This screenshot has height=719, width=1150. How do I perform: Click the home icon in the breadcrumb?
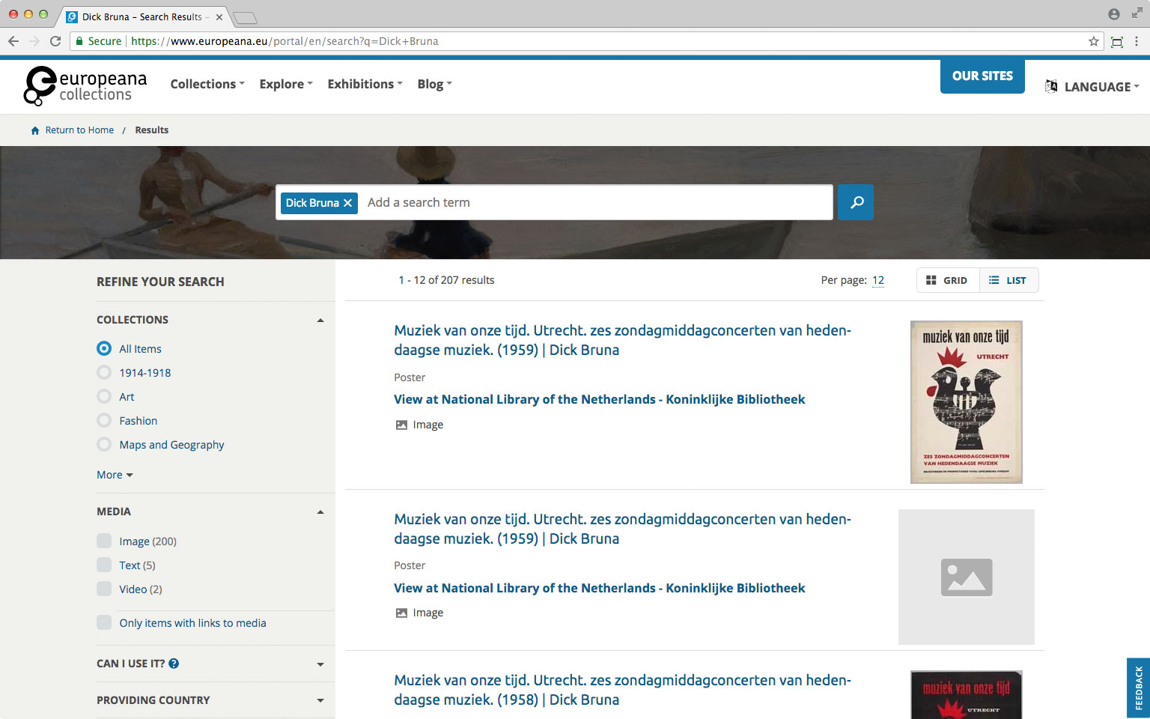click(35, 130)
